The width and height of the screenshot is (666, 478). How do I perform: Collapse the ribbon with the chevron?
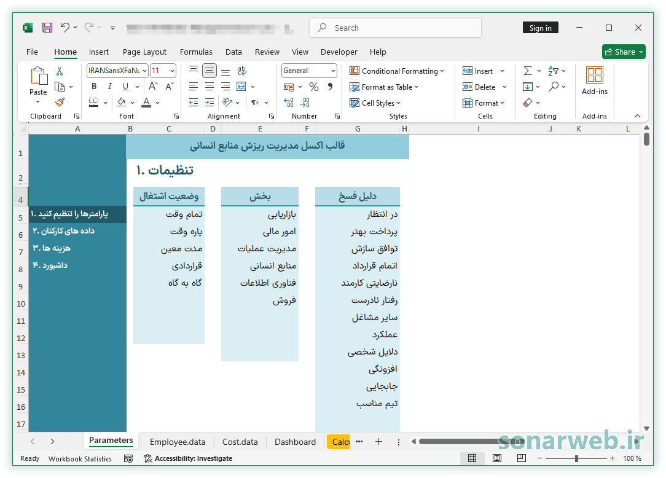(637, 116)
